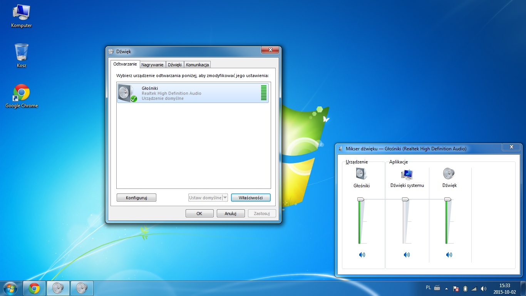This screenshot has width=526, height=296.
Task: Close the Dźwięk dialog window
Action: click(x=270, y=50)
